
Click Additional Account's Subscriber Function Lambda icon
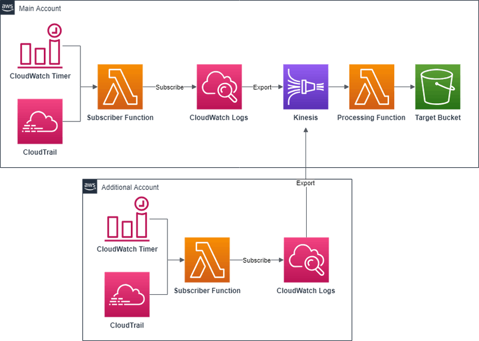pyautogui.click(x=207, y=260)
